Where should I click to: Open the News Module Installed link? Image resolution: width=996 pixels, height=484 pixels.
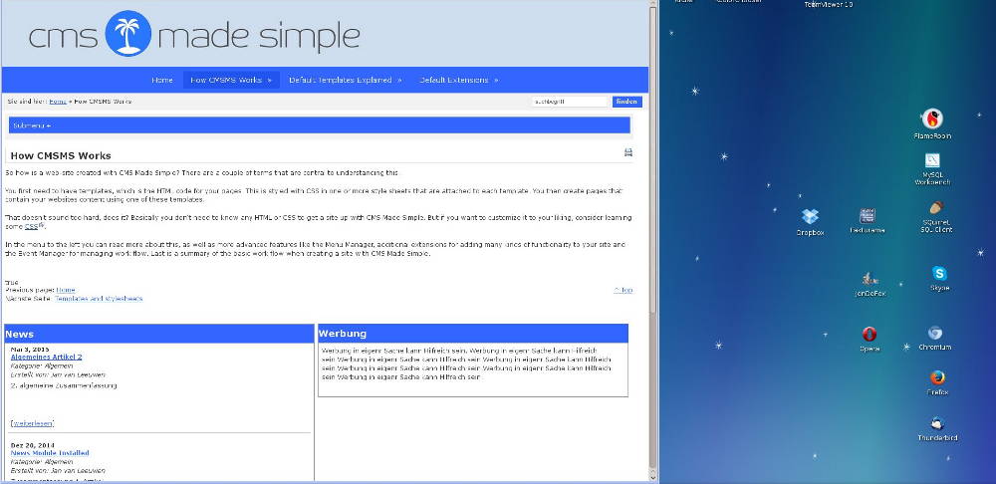[x=50, y=453]
